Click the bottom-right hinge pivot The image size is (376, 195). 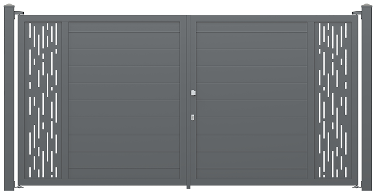click(x=357, y=187)
